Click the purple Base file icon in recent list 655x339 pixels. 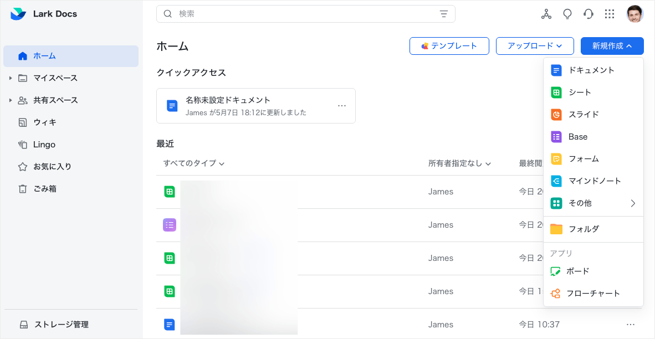click(169, 225)
